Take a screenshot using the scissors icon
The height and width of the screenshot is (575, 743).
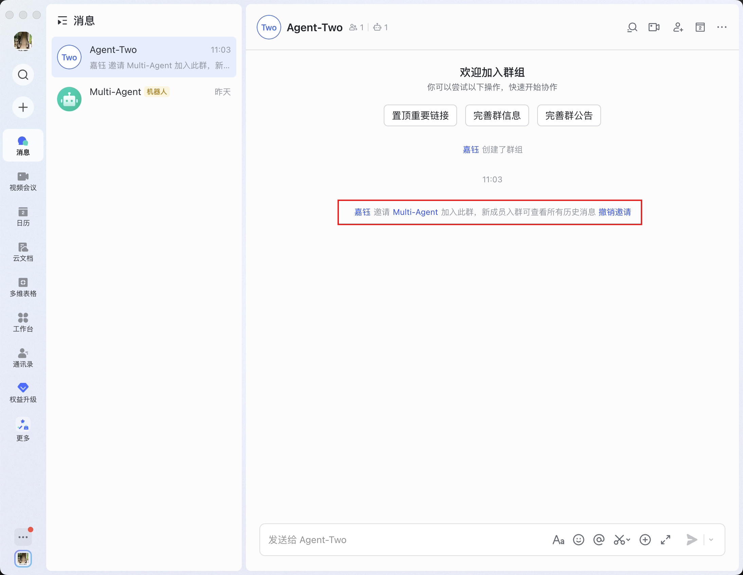click(619, 540)
